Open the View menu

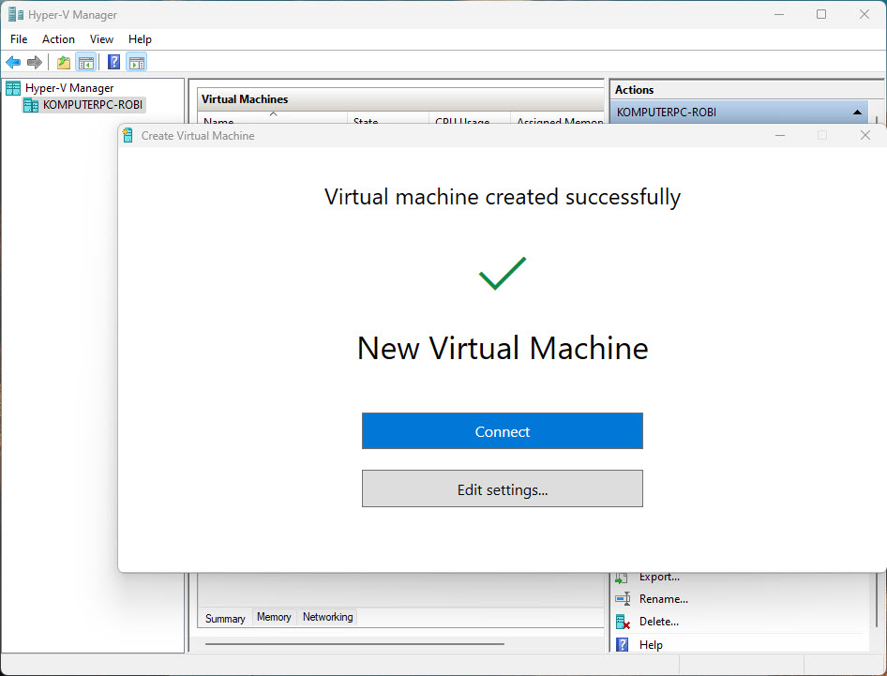[101, 39]
